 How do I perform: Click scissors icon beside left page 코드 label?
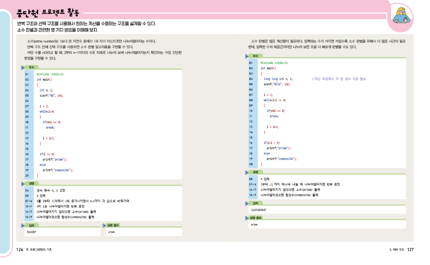23,67
